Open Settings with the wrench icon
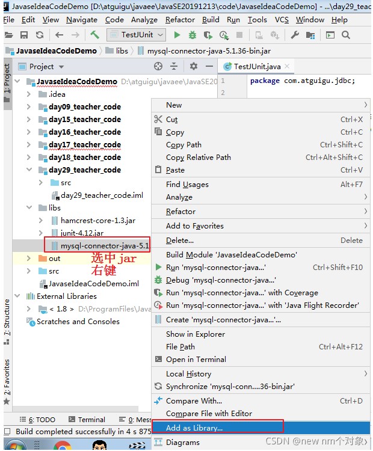This screenshot has height=451, width=373. click(295, 35)
